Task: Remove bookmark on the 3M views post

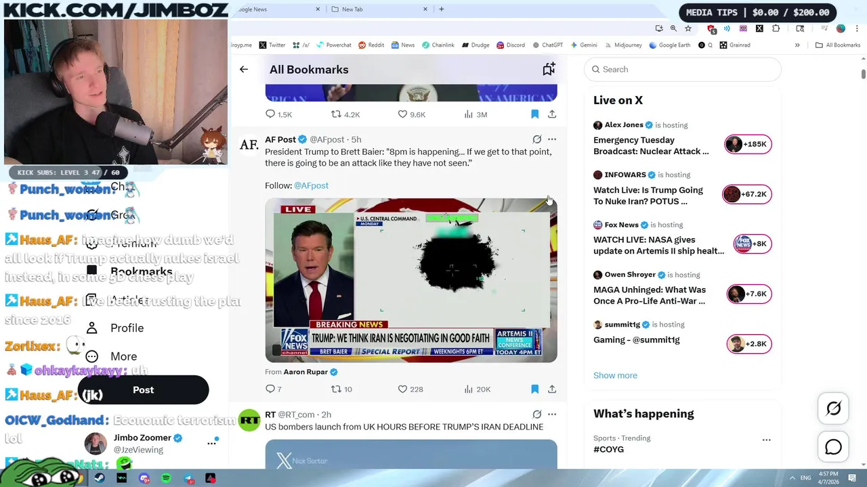Action: (534, 114)
